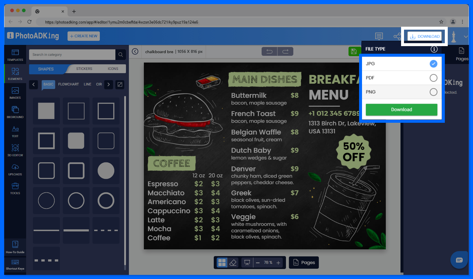Open the Text panel
This screenshot has height=279, width=473.
(15, 131)
